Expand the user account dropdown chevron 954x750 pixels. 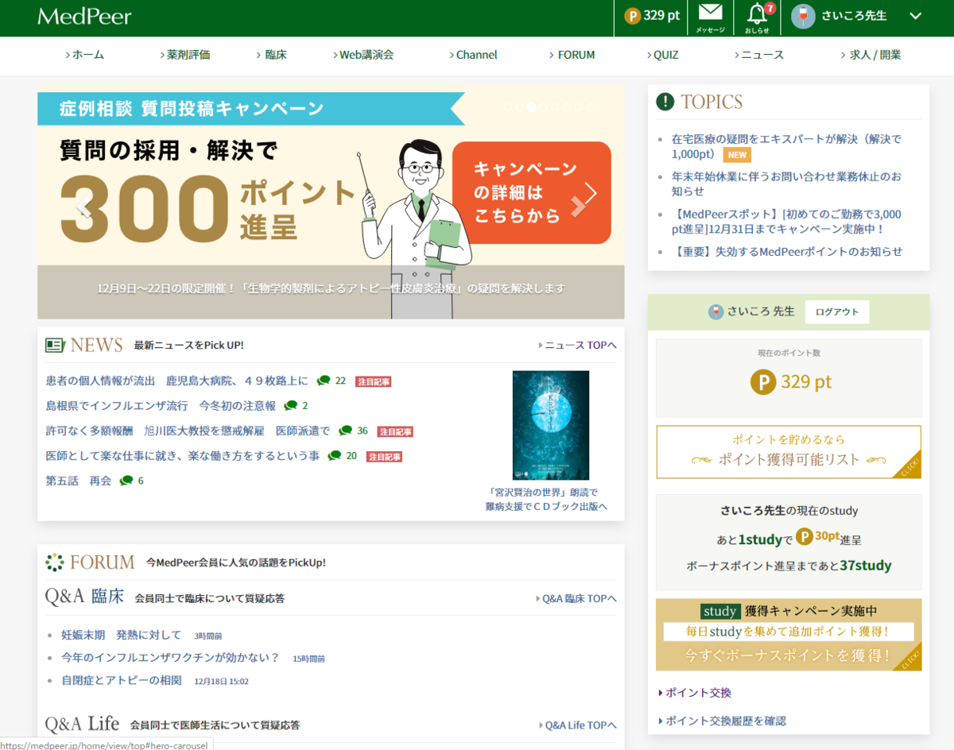pyautogui.click(x=915, y=16)
